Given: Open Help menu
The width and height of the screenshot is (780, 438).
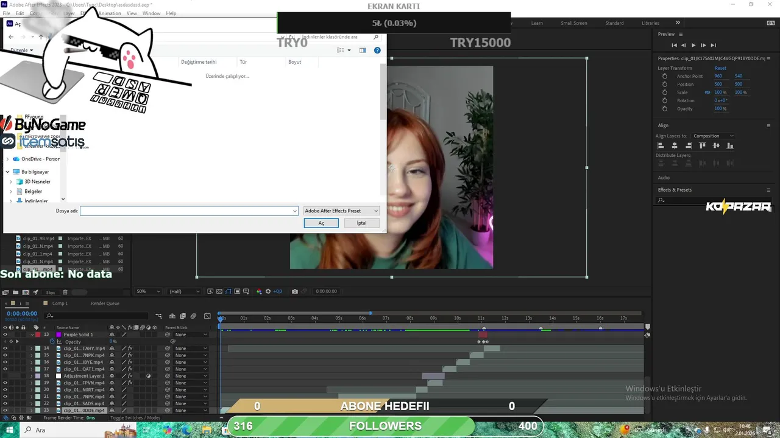Looking at the screenshot, I should (x=171, y=13).
